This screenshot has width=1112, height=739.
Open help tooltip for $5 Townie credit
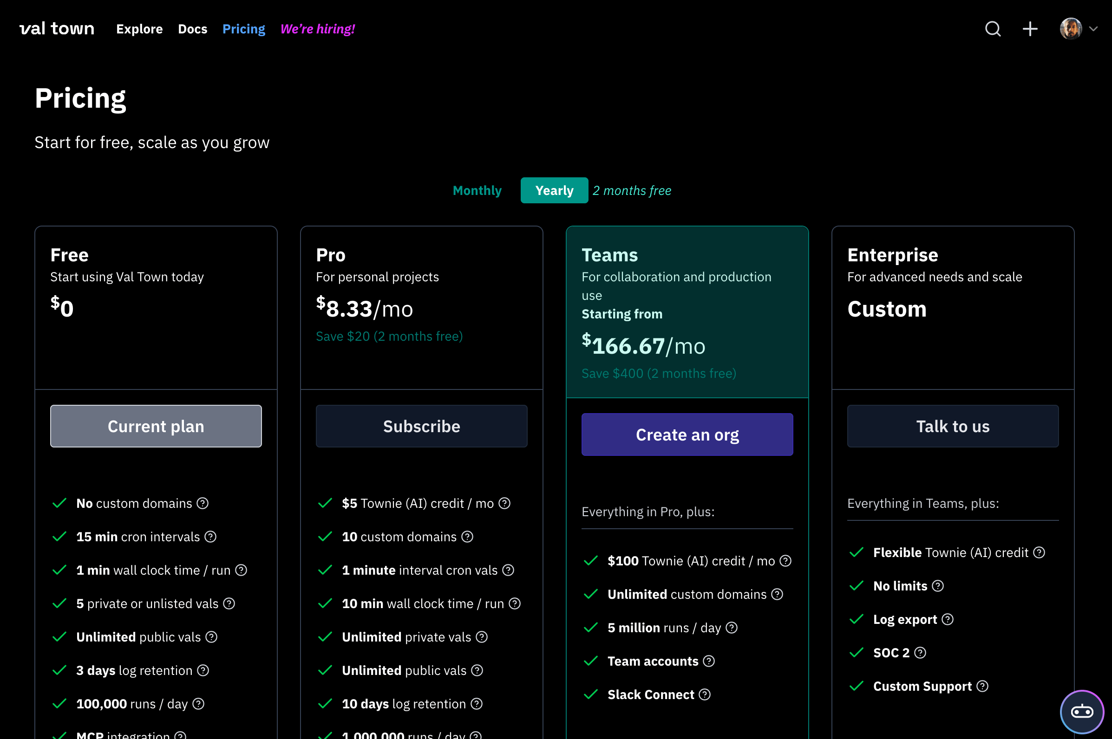tap(504, 503)
